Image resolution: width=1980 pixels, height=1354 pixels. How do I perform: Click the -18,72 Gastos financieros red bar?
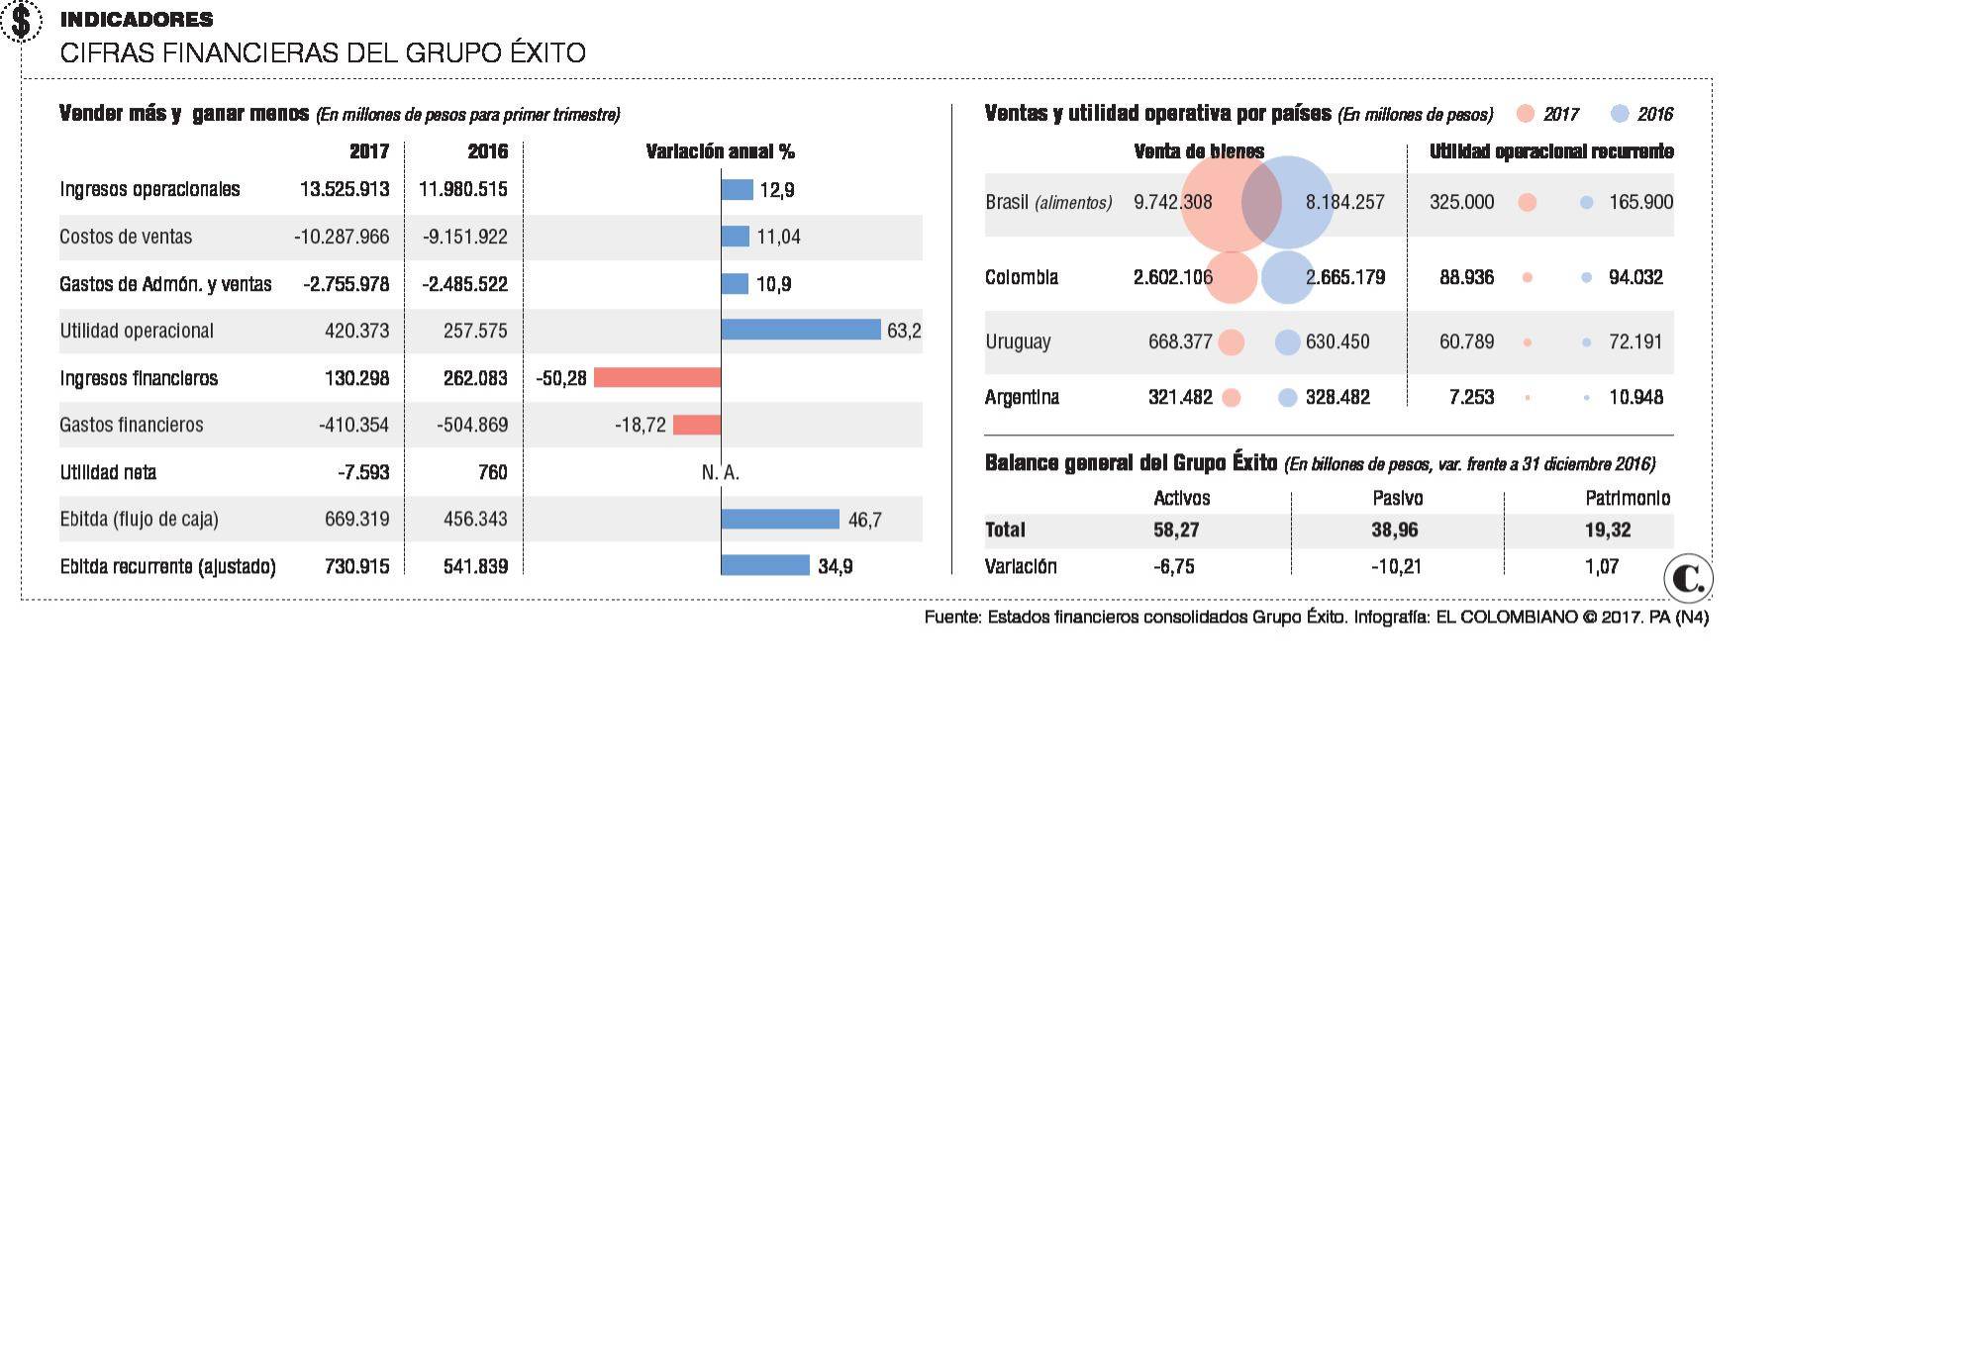point(697,425)
